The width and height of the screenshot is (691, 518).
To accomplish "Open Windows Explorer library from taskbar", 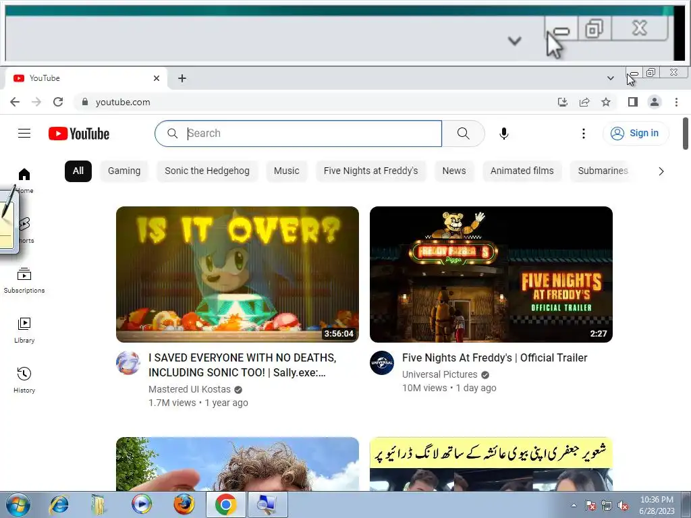I will [x=99, y=505].
